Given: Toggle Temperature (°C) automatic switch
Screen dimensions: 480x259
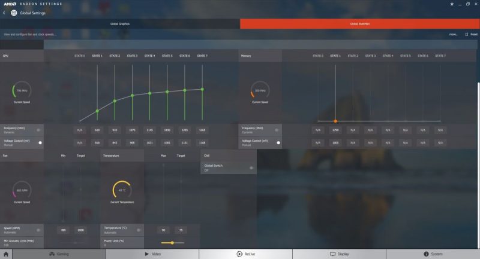Looking at the screenshot, I should click(139, 230).
